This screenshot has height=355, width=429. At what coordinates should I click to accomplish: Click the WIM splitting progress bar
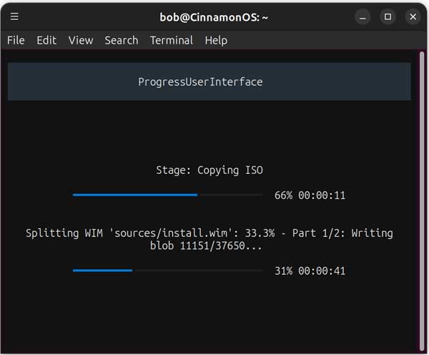[x=168, y=271]
